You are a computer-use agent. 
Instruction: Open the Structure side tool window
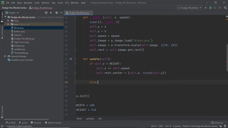(2, 32)
